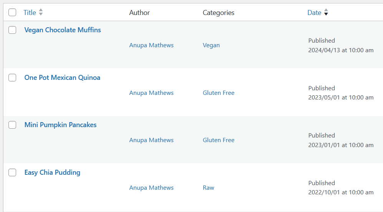This screenshot has width=383, height=212.
Task: Filter by Gluten Free in Quinoa row
Action: 218,93
